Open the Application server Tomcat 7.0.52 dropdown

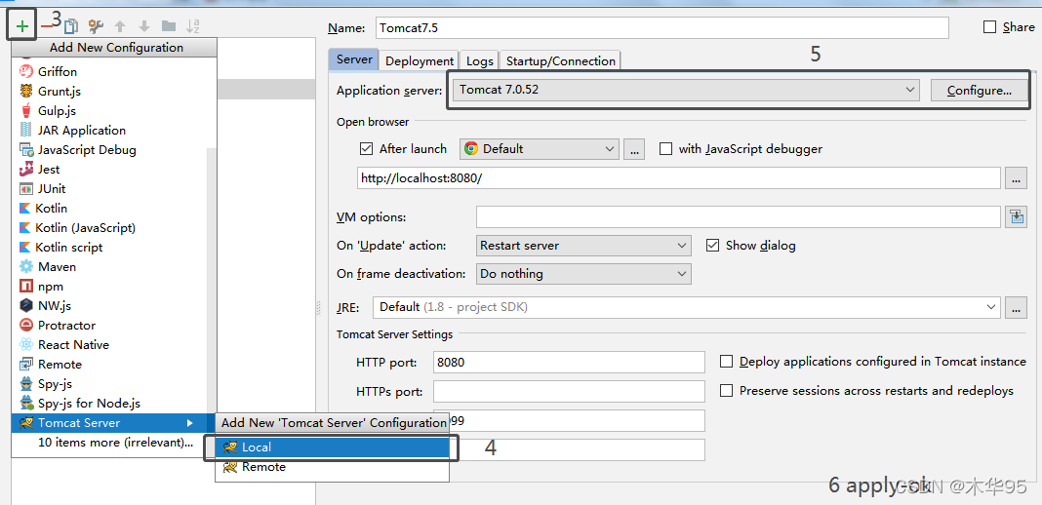(686, 90)
